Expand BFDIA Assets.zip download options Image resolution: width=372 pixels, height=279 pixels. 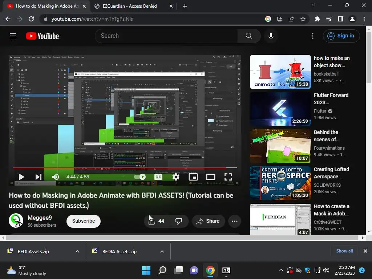tap(162, 251)
